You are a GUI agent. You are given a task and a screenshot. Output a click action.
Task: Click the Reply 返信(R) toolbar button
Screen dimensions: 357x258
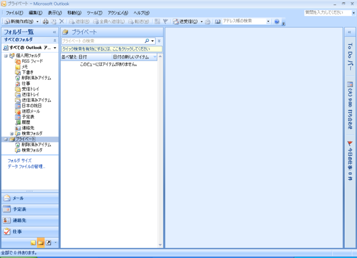tap(79, 21)
